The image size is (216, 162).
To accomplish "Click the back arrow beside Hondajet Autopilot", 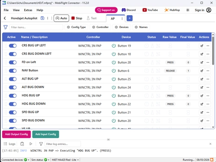I will click(5, 18).
